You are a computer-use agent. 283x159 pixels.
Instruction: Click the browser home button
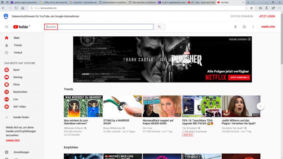[23, 8]
